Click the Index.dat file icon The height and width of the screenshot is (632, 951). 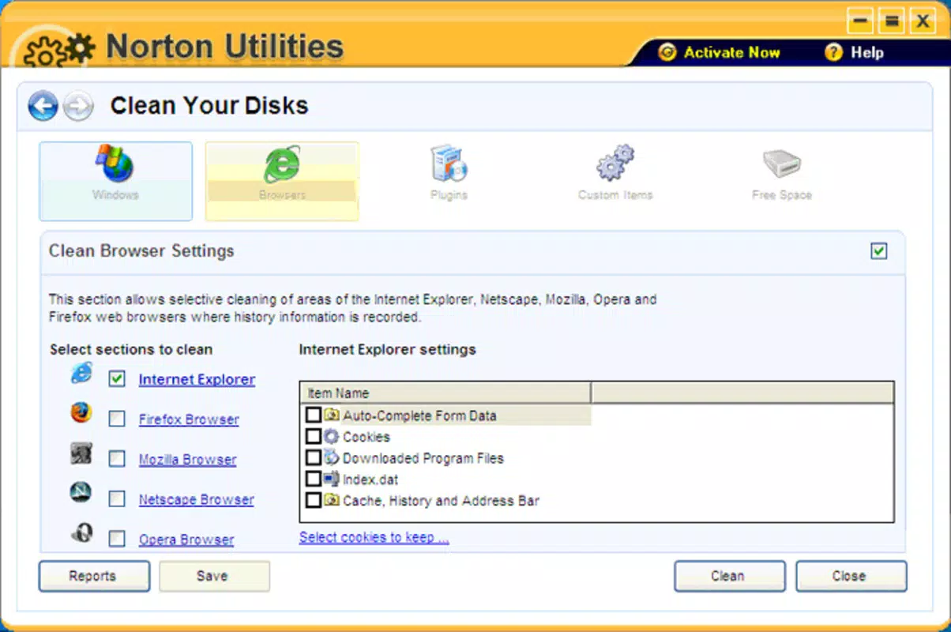(x=332, y=479)
